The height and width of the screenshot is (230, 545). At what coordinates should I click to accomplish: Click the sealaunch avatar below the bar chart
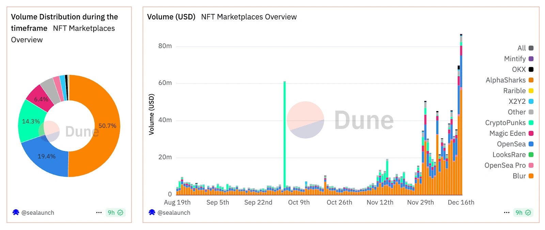tap(152, 212)
